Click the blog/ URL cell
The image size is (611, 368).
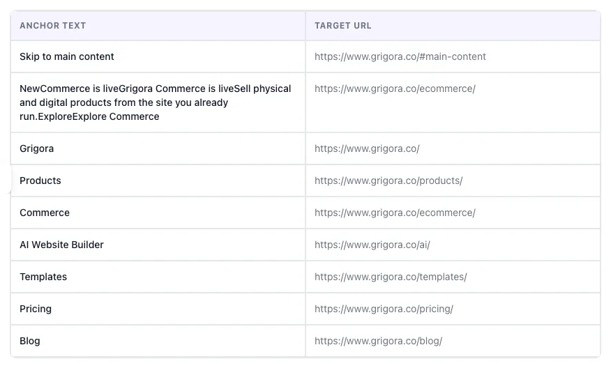453,341
